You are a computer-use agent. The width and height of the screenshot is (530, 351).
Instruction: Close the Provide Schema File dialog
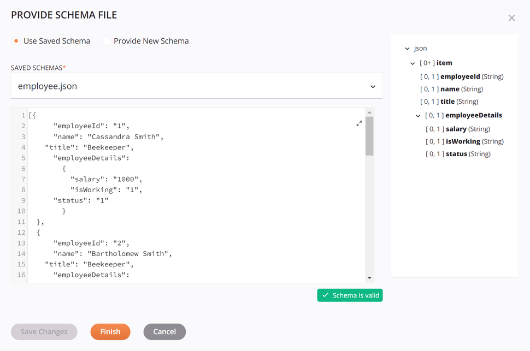pyautogui.click(x=511, y=18)
